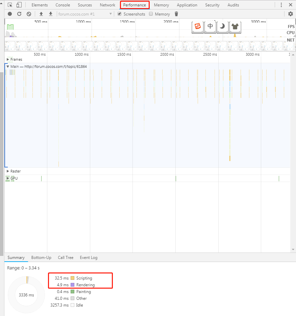
Task: Open the Call Tree tab
Action: click(66, 258)
